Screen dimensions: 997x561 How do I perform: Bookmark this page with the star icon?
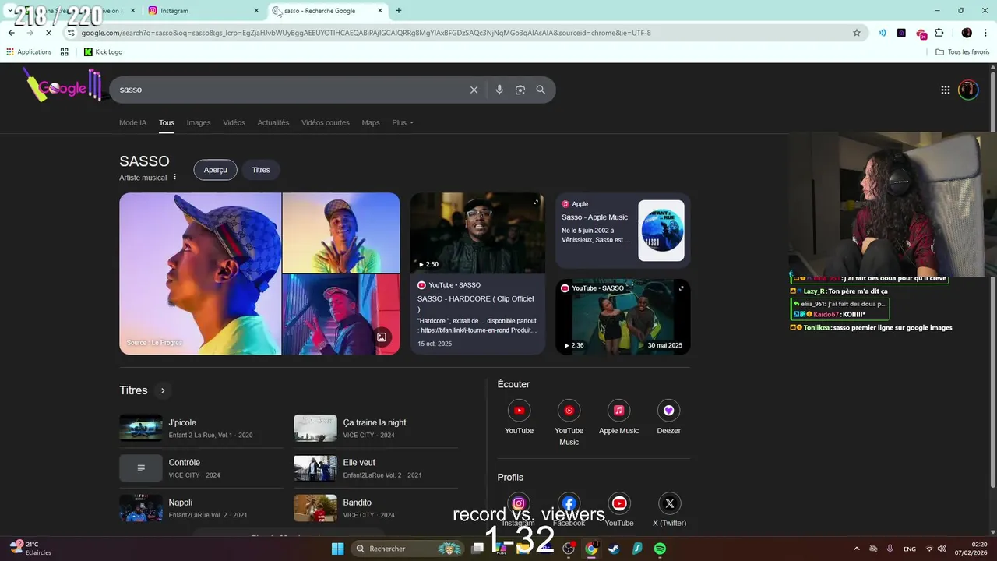tap(857, 33)
